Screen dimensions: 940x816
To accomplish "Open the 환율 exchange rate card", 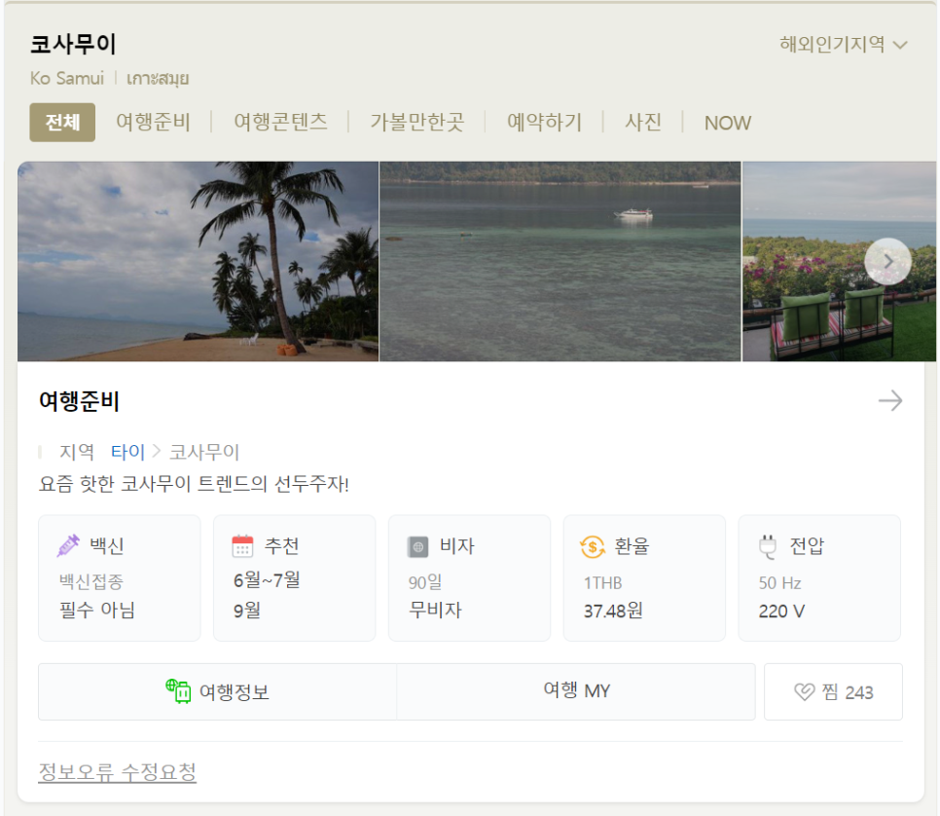I will tap(644, 577).
